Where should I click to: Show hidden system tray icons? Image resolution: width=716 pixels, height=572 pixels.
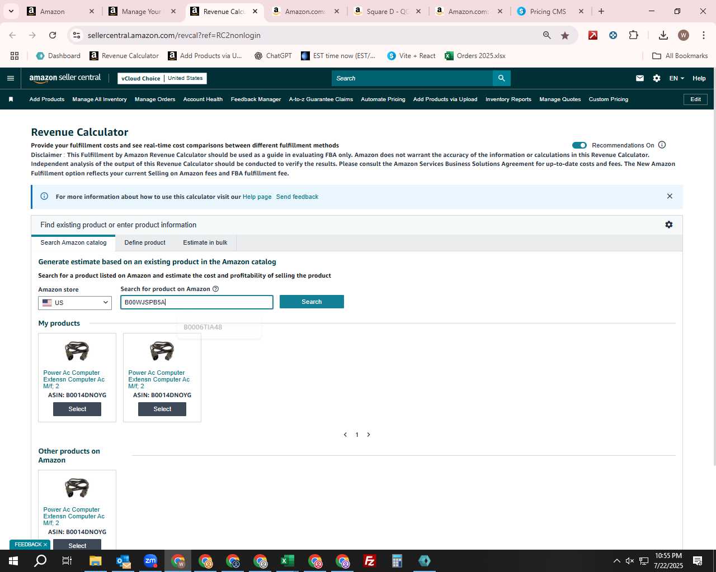click(x=616, y=561)
